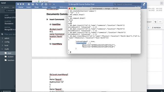Viewport: 164px width, 92px height.
Task: Focus the Filter your data field
Action: tap(10, 34)
